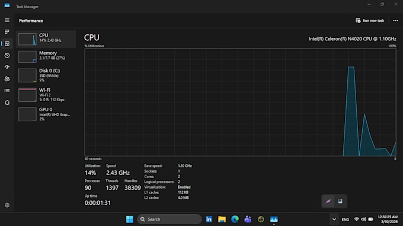Click the Task Manager taskbar icon
403x226 pixels.
(274, 219)
